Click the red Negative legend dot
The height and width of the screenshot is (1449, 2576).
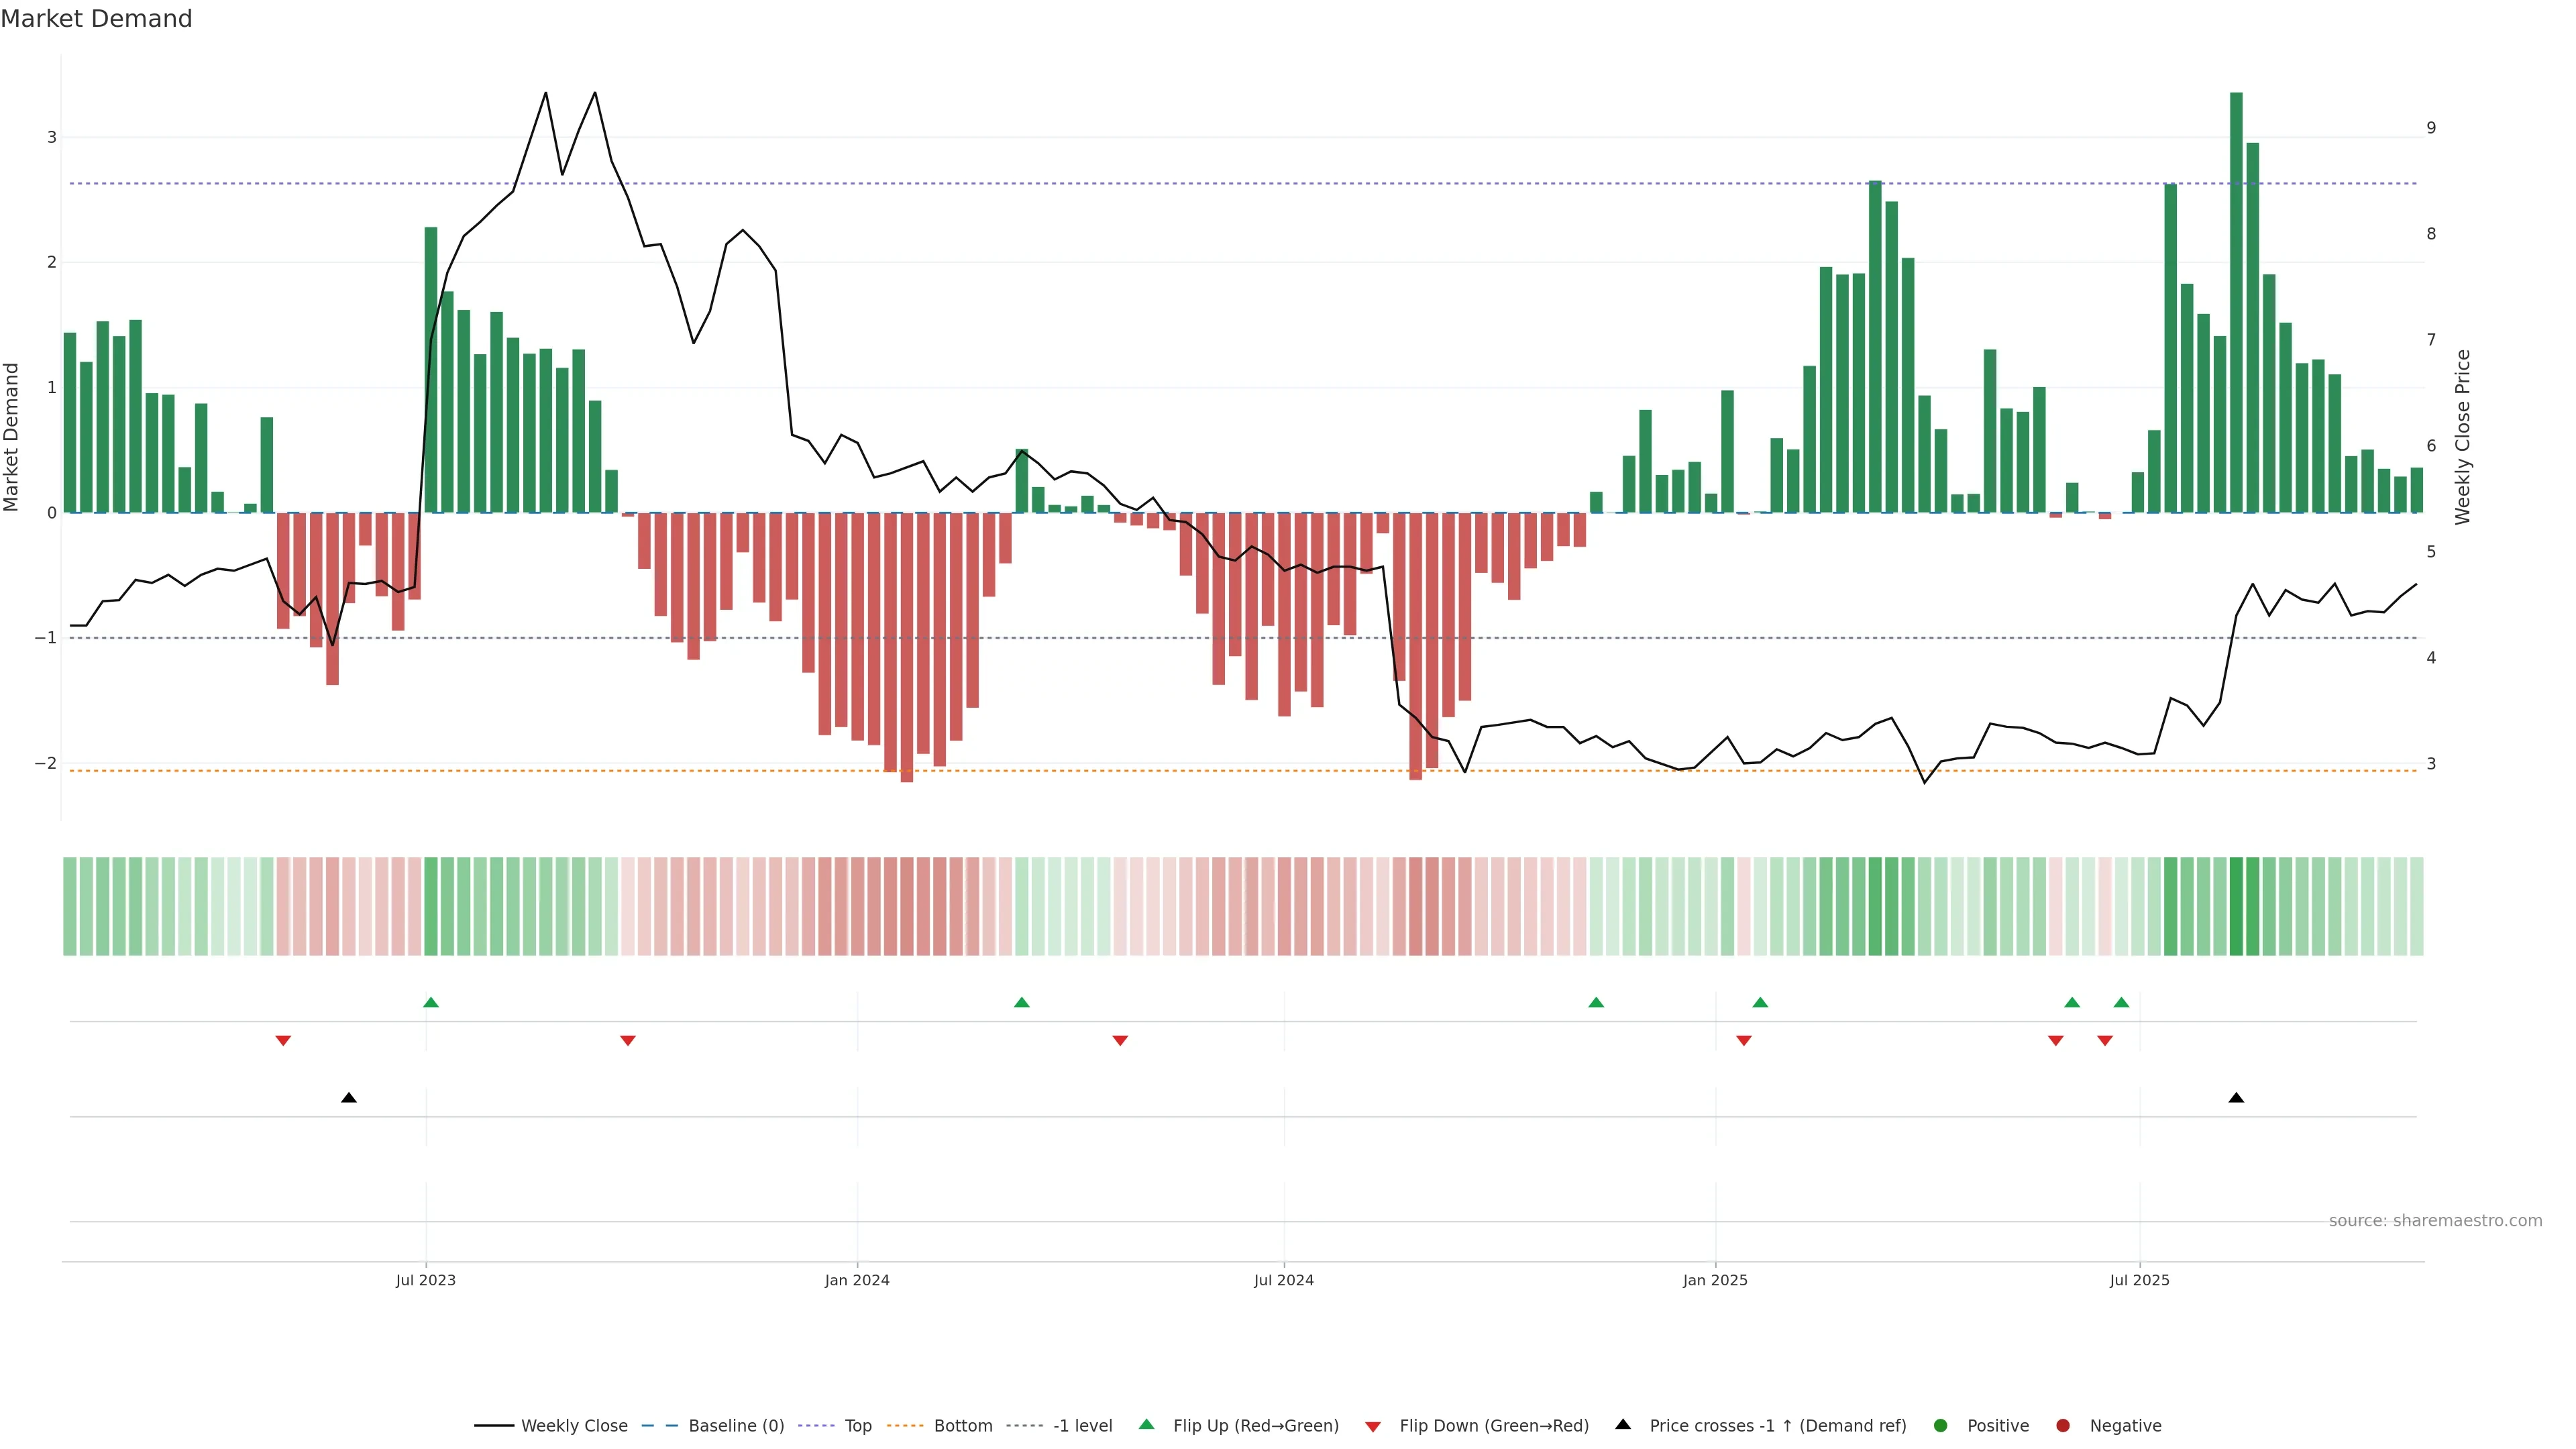[2063, 1425]
